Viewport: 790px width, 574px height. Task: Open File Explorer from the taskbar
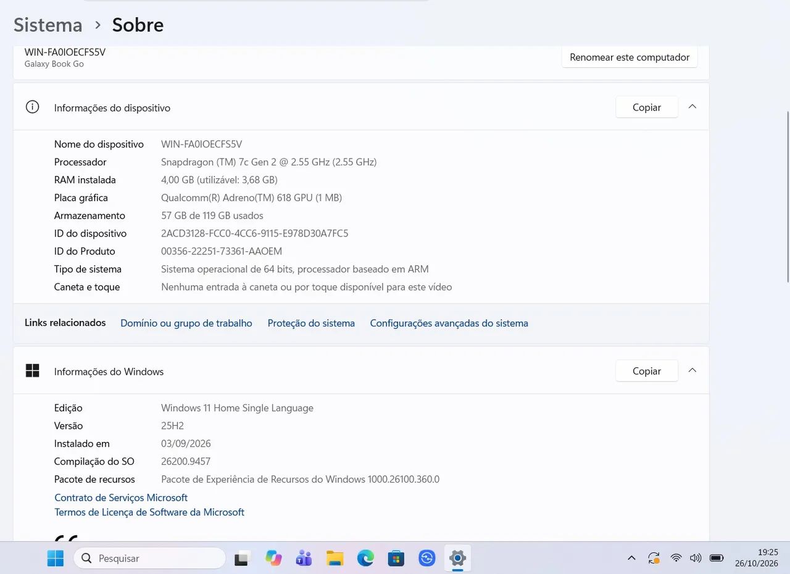click(335, 559)
